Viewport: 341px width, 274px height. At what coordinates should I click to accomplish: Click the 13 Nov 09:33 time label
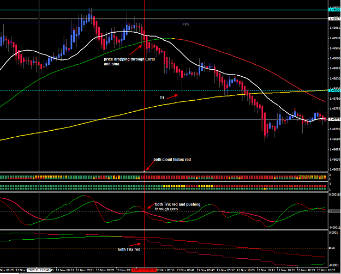click(165, 270)
